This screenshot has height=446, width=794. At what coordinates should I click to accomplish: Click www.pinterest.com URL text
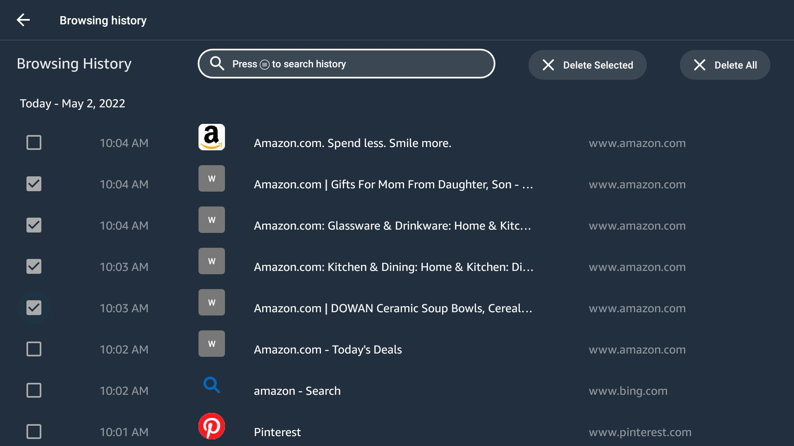click(x=640, y=432)
